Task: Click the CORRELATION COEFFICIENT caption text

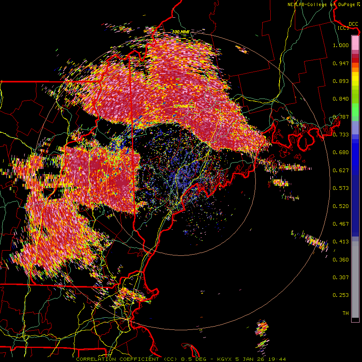Action: click(x=117, y=359)
